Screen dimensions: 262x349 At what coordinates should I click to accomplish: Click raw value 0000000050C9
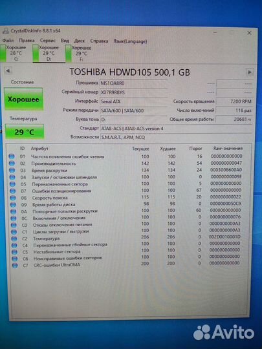226,204
